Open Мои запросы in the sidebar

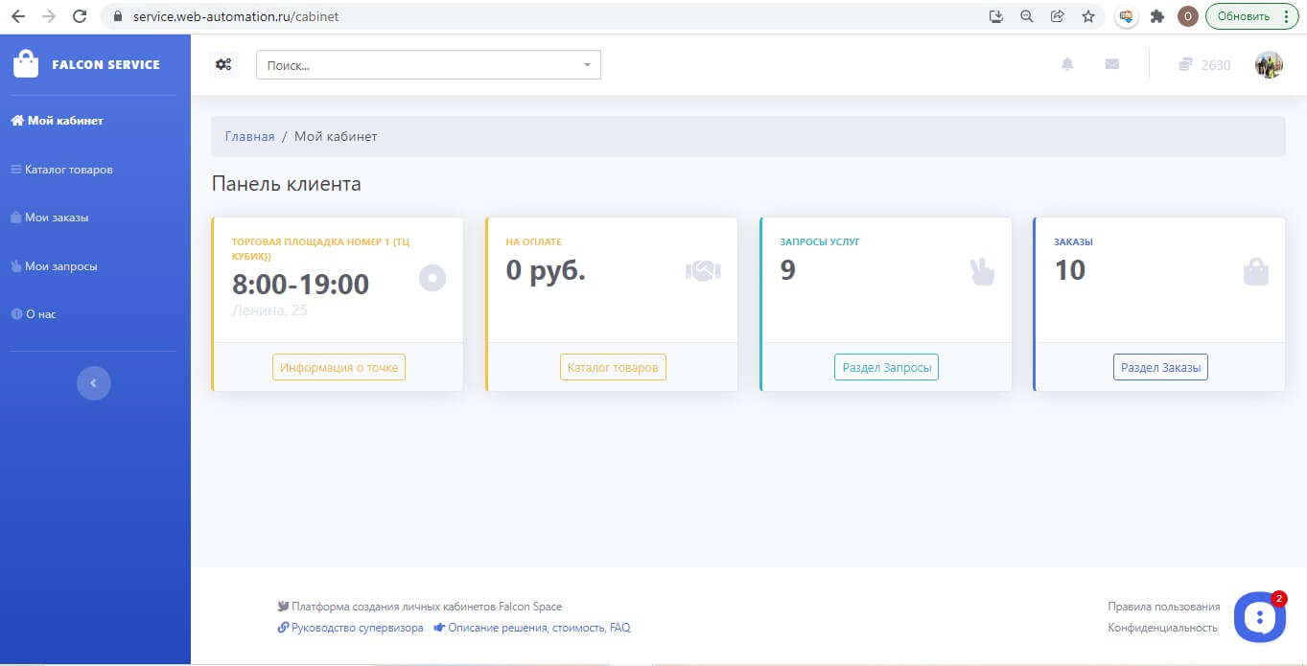click(54, 266)
